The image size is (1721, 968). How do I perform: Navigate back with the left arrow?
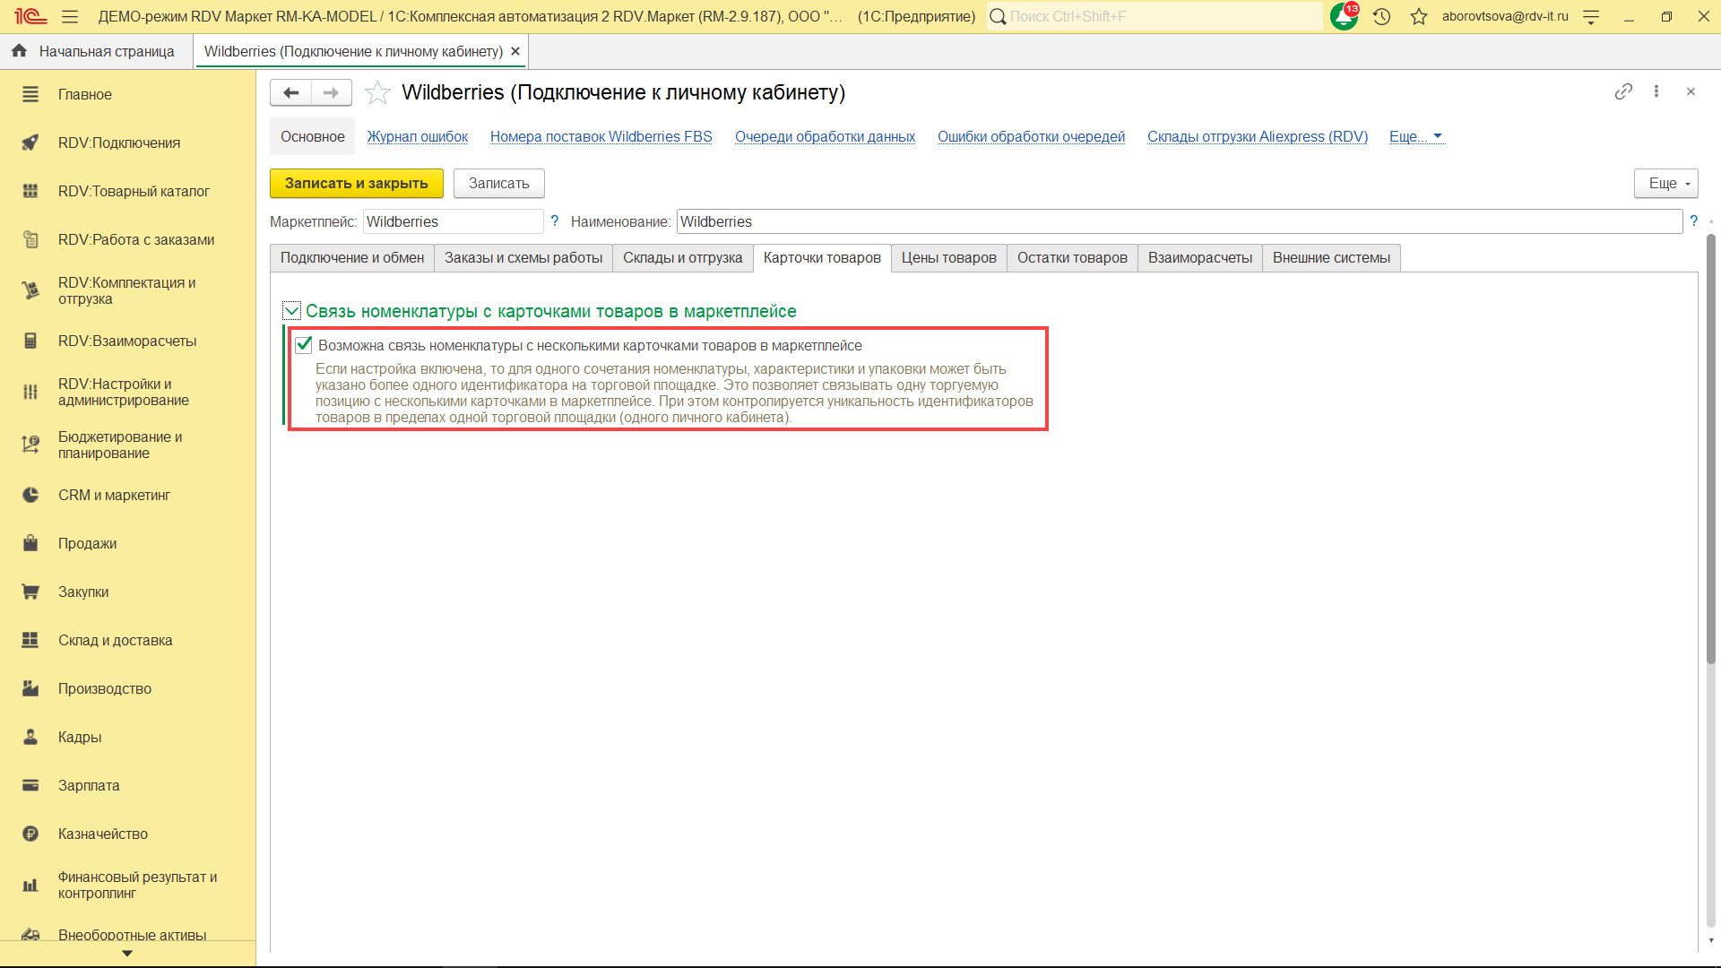(x=290, y=92)
